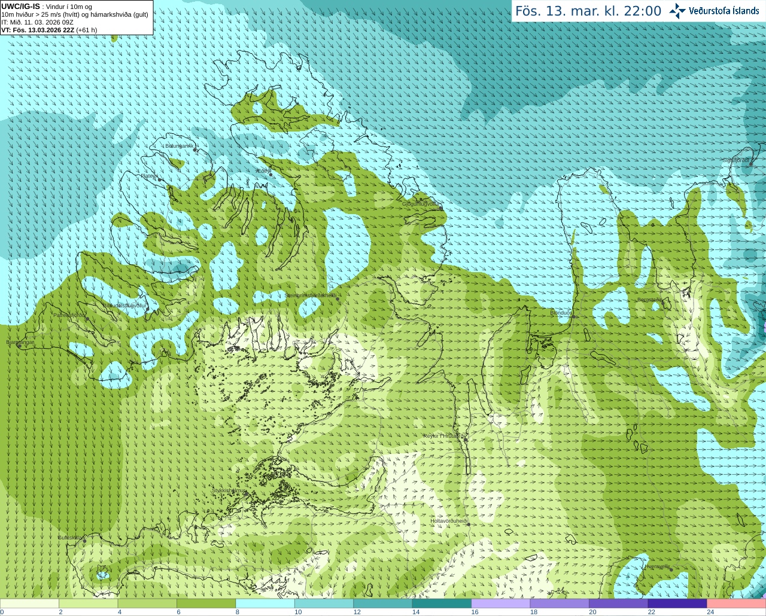This screenshot has height=616, width=766.
Task: Click the Siglufjörður station label
Action: tap(736, 160)
